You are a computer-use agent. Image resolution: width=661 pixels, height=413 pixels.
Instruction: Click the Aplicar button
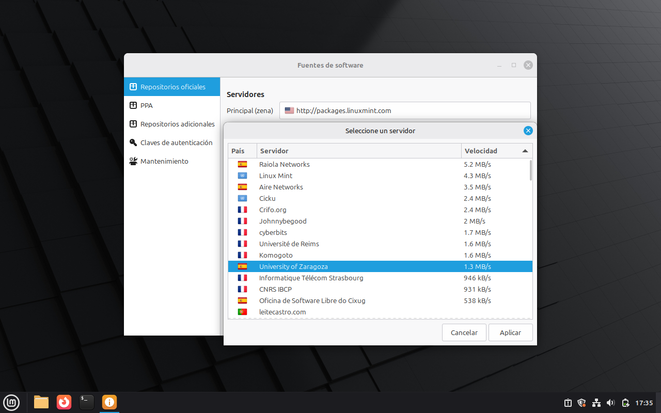[x=510, y=332]
